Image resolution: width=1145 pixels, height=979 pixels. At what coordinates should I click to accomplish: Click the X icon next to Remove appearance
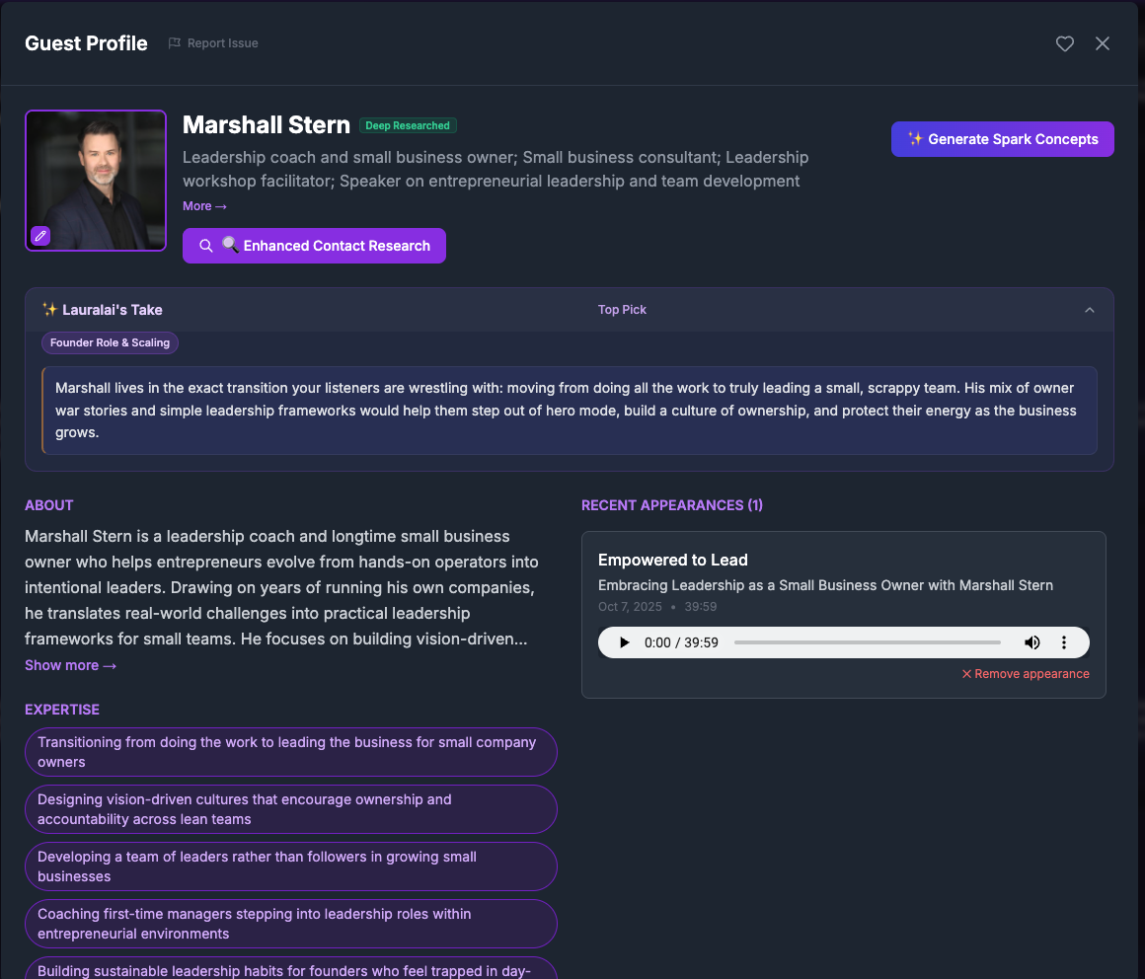pyautogui.click(x=965, y=673)
